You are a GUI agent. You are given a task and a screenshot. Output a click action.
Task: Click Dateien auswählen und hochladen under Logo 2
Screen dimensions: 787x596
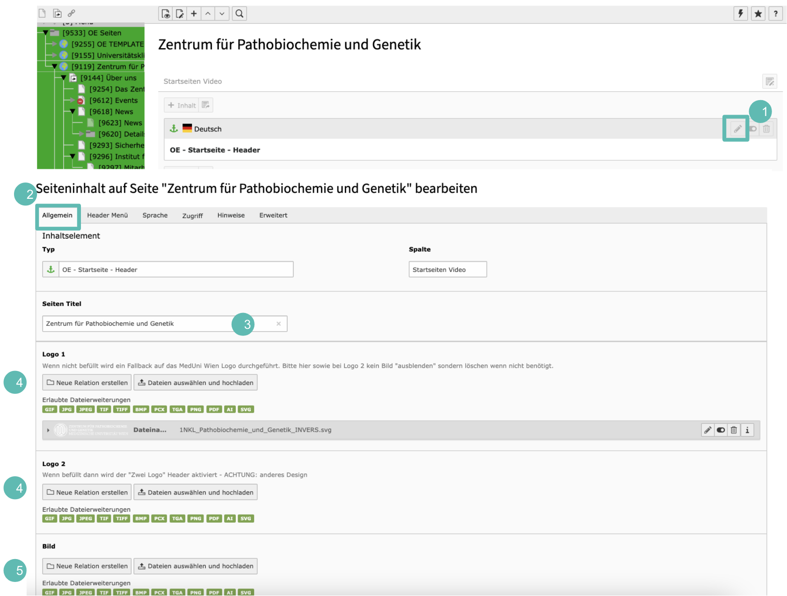coord(196,492)
